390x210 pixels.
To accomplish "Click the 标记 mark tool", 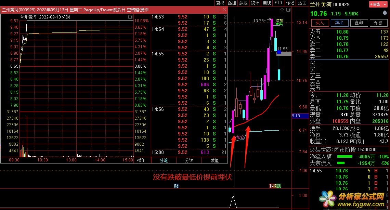I will click(290, 3).
